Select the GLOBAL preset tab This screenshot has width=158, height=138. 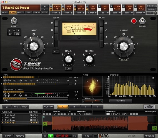(13, 13)
